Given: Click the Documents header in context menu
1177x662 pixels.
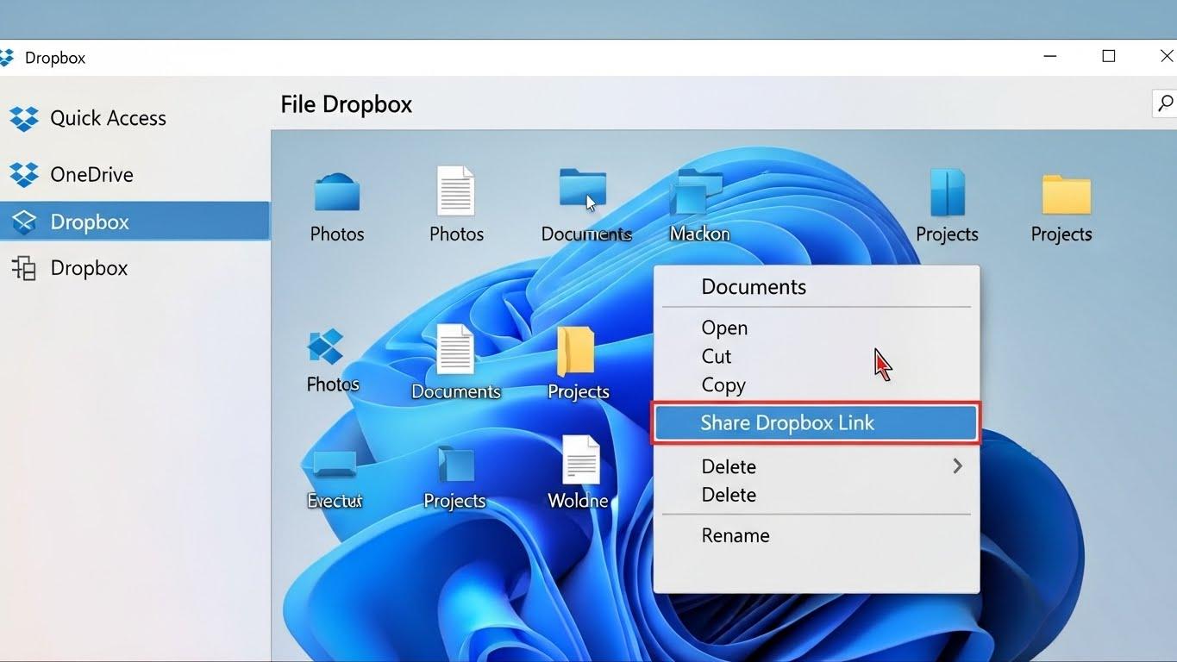Looking at the screenshot, I should pyautogui.click(x=753, y=286).
